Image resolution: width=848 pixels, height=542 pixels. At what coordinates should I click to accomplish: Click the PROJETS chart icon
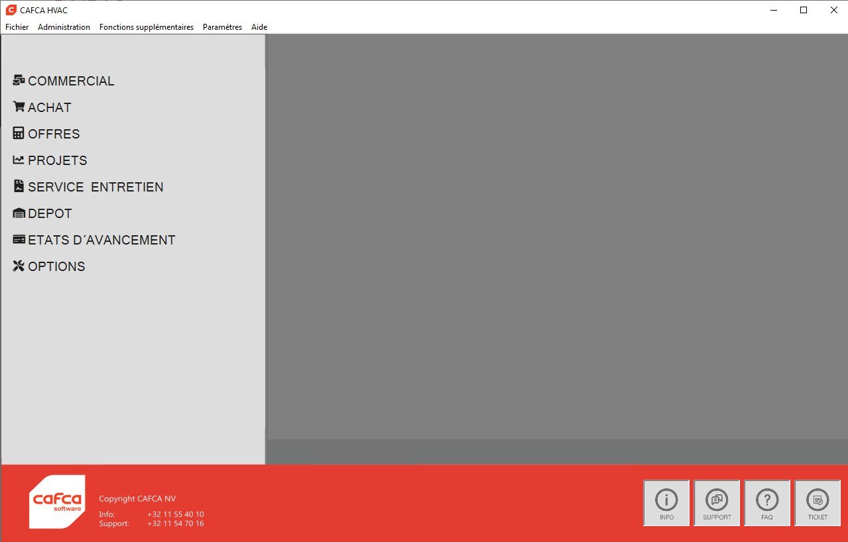pos(19,160)
